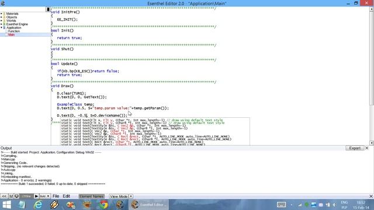Close the bottom toolbar with the X
374x210 pixels.
pyautogui.click(x=371, y=197)
